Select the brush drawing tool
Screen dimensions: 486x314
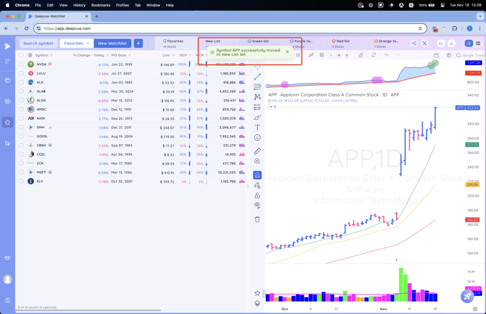pyautogui.click(x=257, y=117)
